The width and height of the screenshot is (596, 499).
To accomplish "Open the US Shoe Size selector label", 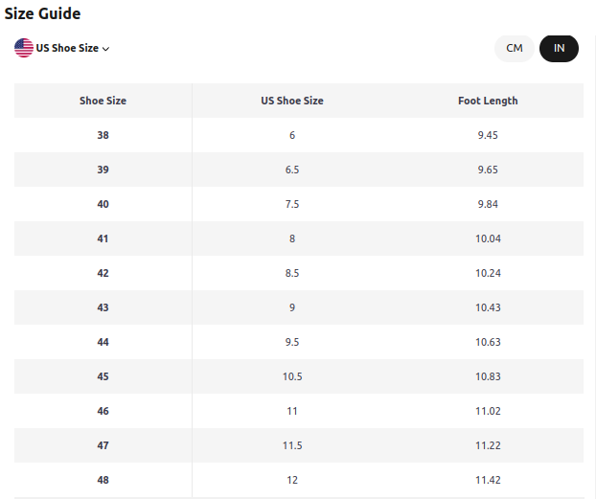I will (x=67, y=48).
